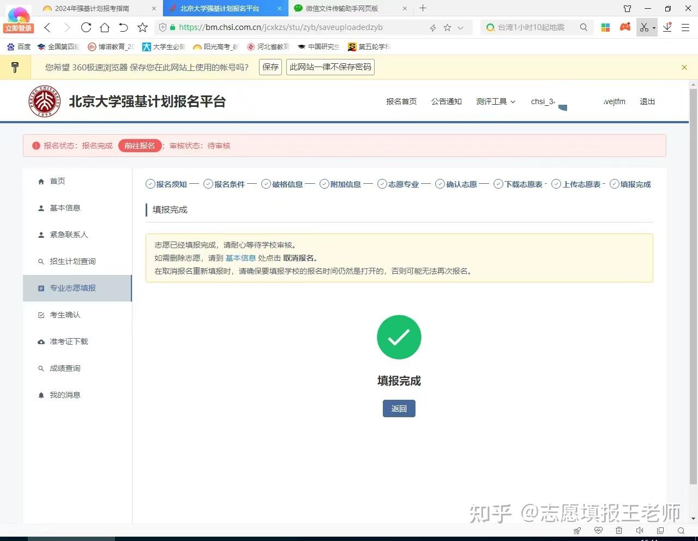Click the skin shirt icon in title bar
Screen dimensions: 698x541
pos(627,8)
